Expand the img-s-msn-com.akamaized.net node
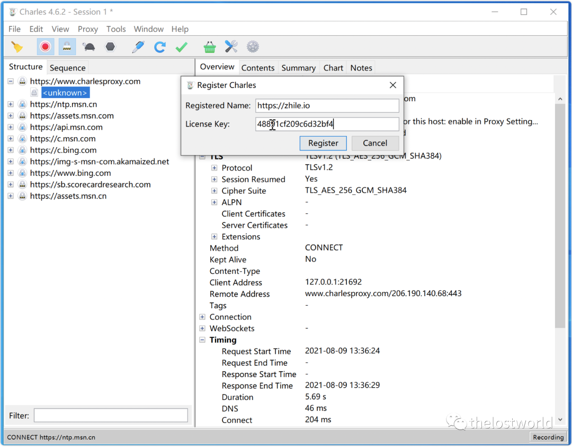This screenshot has width=572, height=447. click(x=11, y=162)
